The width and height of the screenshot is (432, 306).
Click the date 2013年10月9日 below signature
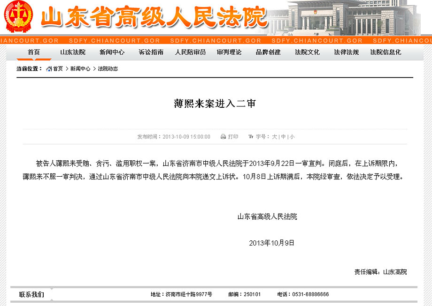point(272,243)
